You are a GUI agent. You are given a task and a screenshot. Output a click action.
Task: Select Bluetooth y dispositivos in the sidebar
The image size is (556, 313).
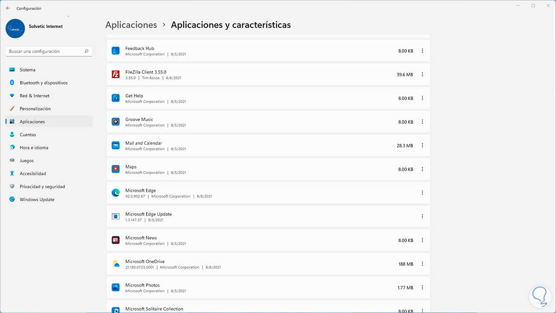(44, 83)
